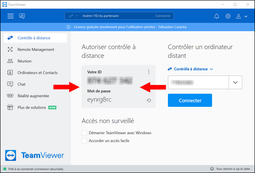The width and height of the screenshot is (255, 173).
Task: Click the TeamViewer logo in sidebar
Action: 35,155
